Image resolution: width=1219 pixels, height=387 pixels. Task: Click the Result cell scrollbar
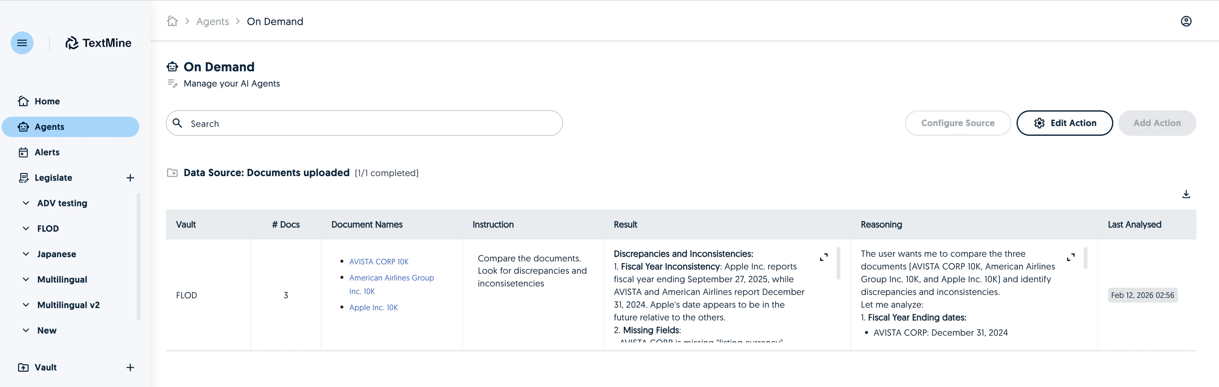(x=838, y=263)
